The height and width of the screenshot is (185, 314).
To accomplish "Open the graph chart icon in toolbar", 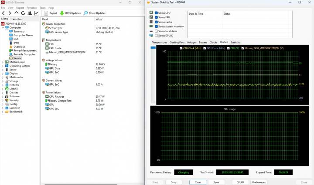I will (36, 13).
